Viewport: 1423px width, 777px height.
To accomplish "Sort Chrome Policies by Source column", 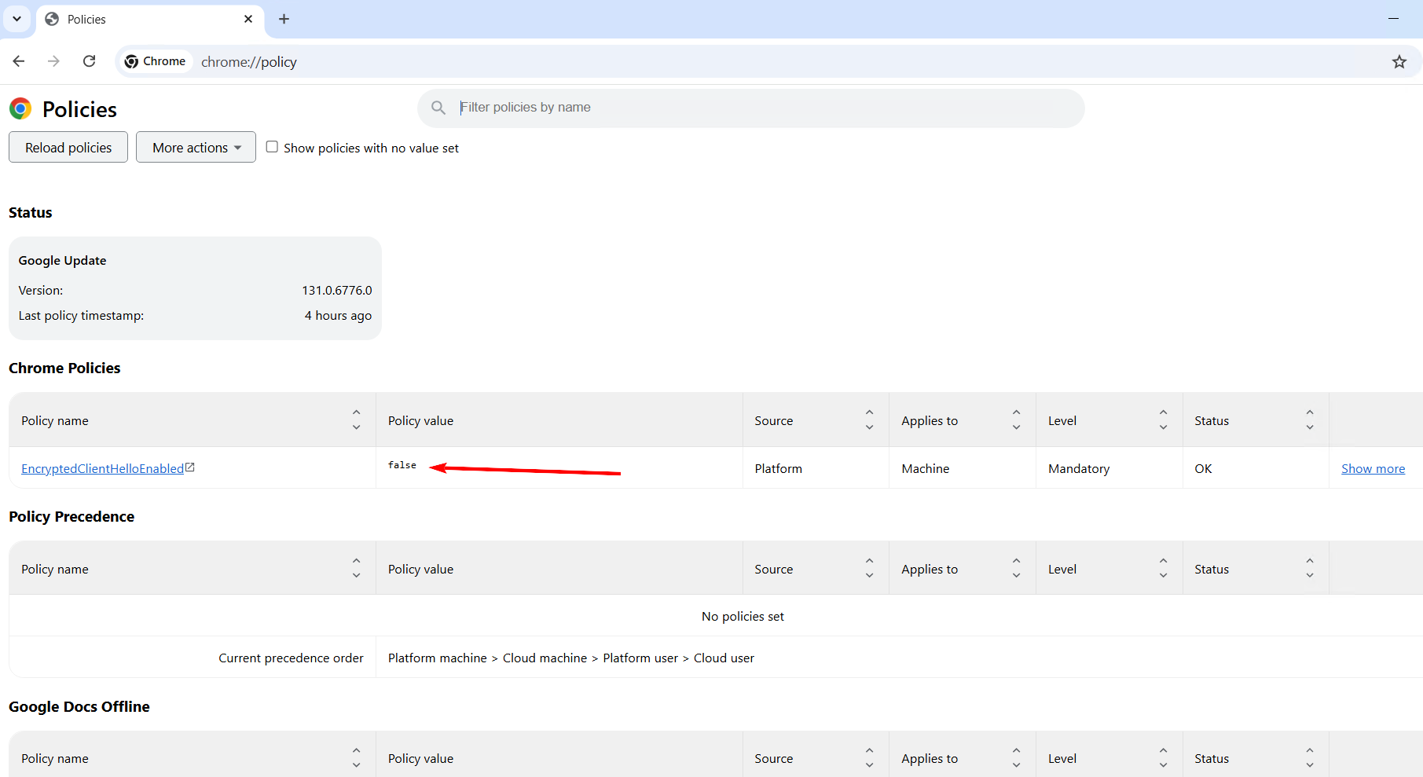I will (869, 420).
